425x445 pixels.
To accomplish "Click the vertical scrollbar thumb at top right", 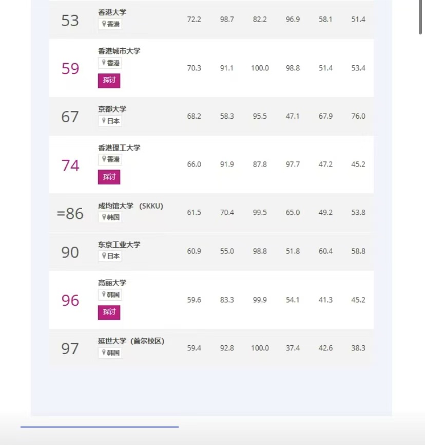I will 420,17.
